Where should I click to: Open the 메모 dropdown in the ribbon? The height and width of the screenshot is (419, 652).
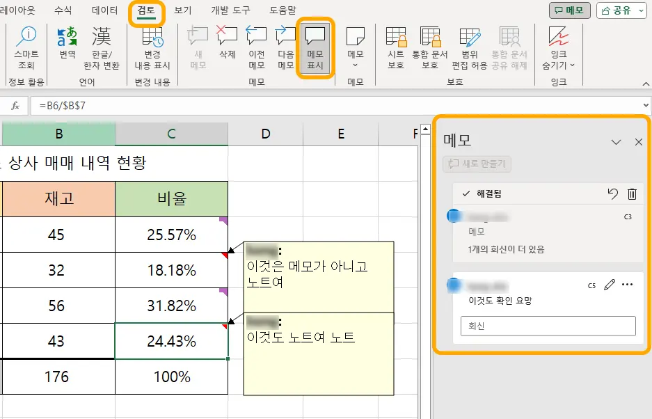[x=356, y=49]
